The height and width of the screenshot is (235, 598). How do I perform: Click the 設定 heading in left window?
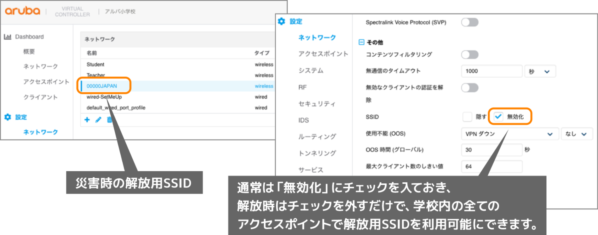click(x=21, y=117)
